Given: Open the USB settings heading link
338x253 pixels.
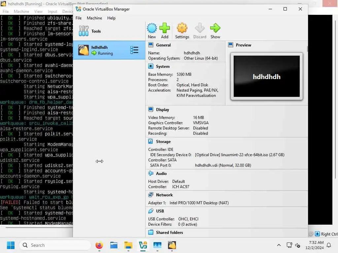Looking at the screenshot, I should [160, 211].
